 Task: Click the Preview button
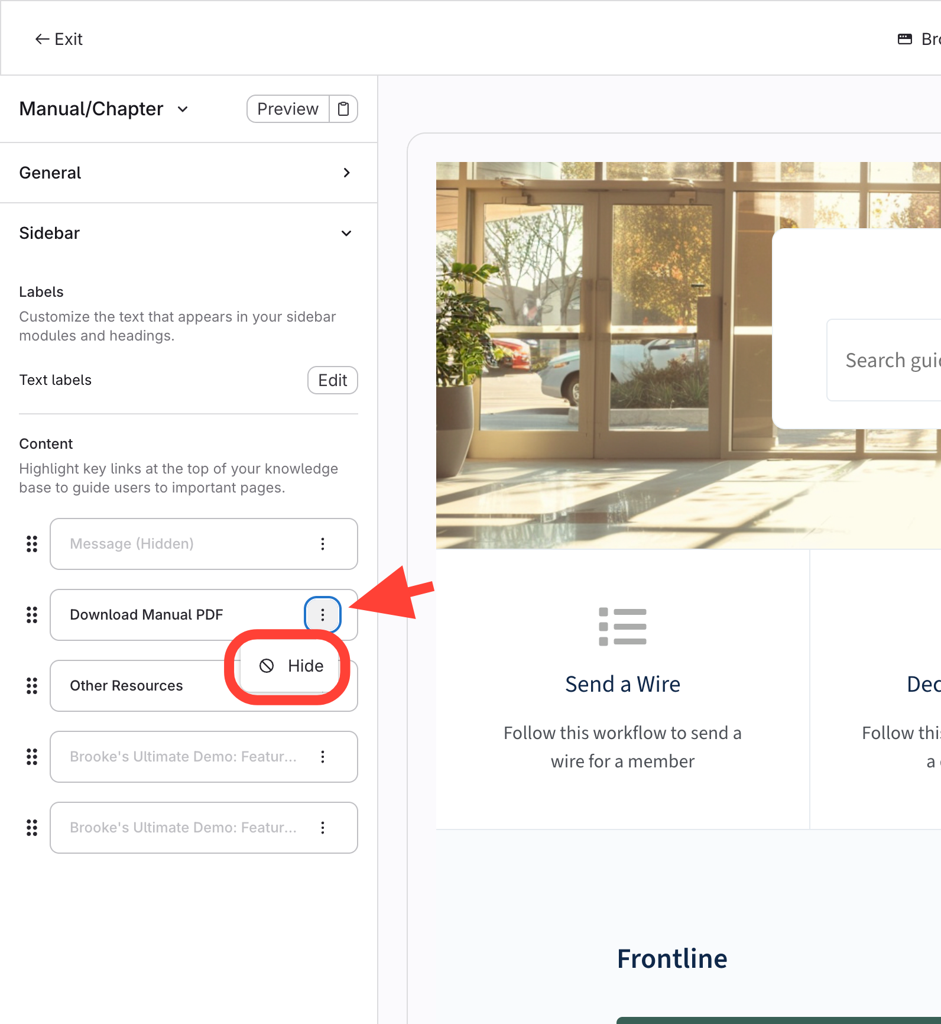[x=288, y=109]
